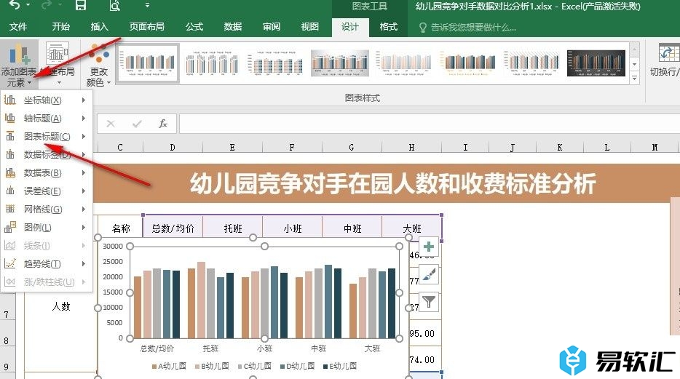Select column K header
The width and height of the screenshot is (680, 379).
[560, 147]
